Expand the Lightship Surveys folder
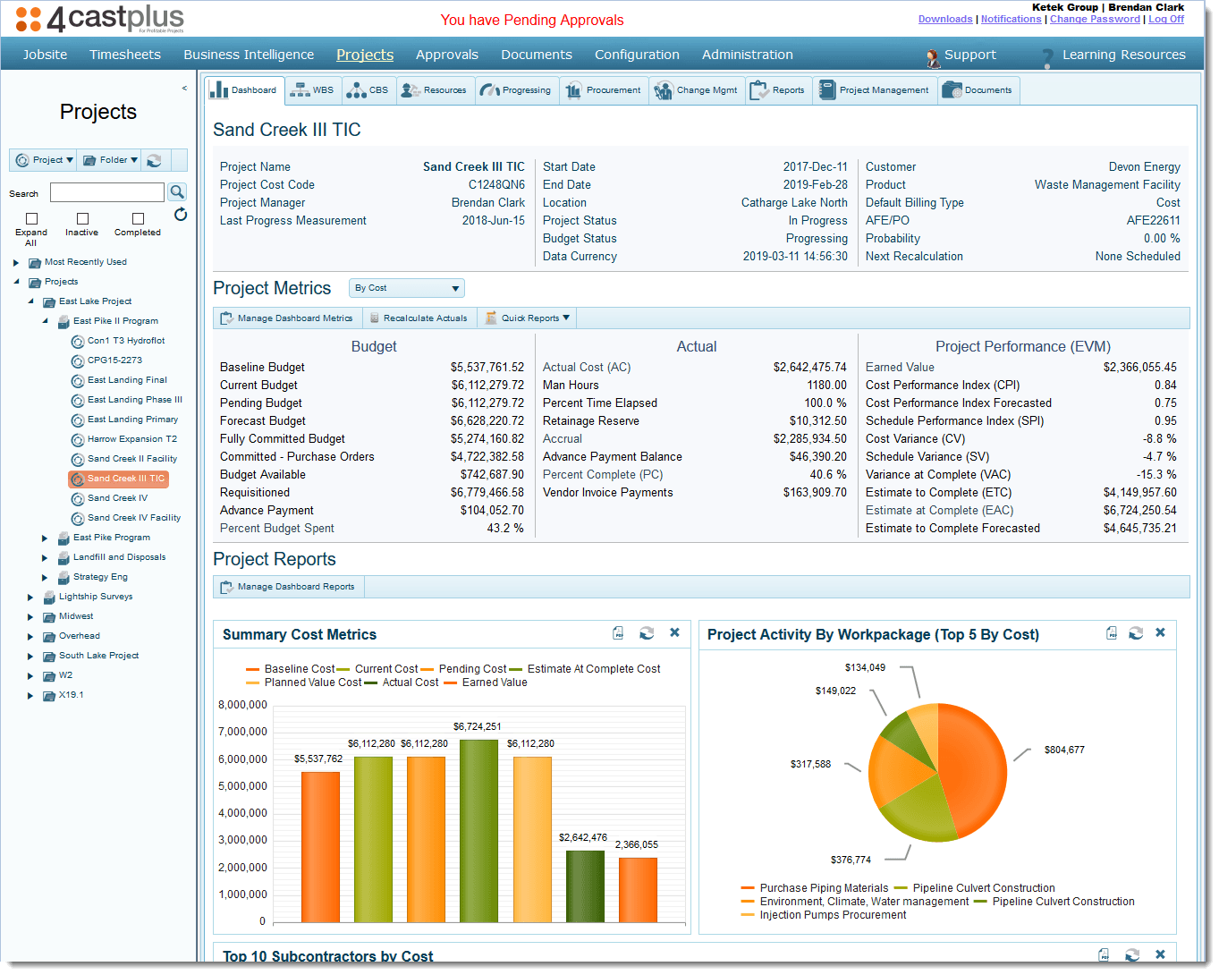Image resolution: width=1219 pixels, height=975 pixels. tap(30, 598)
